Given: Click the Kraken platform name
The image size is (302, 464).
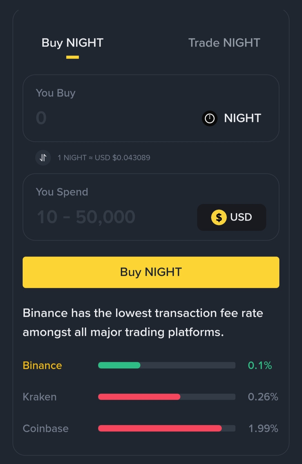Looking at the screenshot, I should coord(40,397).
